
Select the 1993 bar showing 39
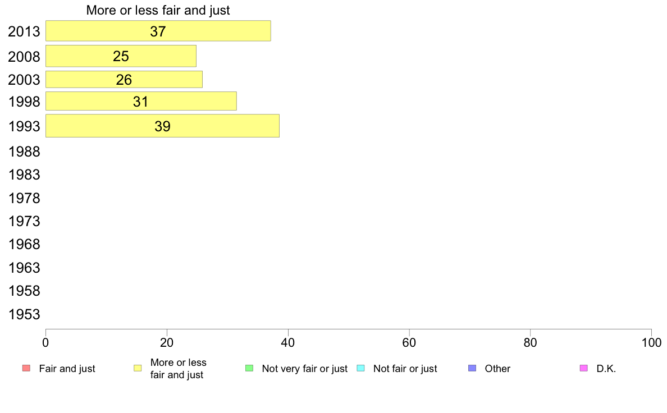(x=162, y=126)
